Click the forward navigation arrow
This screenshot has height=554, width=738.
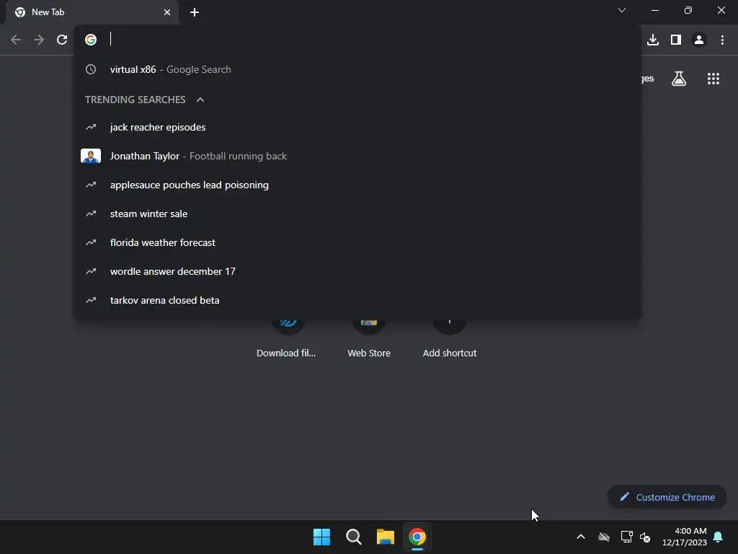pyautogui.click(x=39, y=40)
